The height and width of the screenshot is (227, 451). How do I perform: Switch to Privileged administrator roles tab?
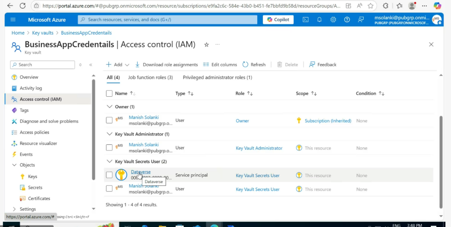[x=218, y=77]
